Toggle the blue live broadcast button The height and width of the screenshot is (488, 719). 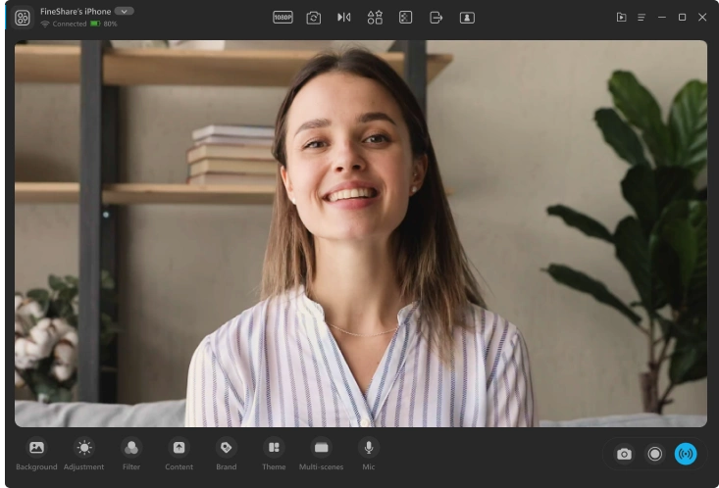[686, 454]
